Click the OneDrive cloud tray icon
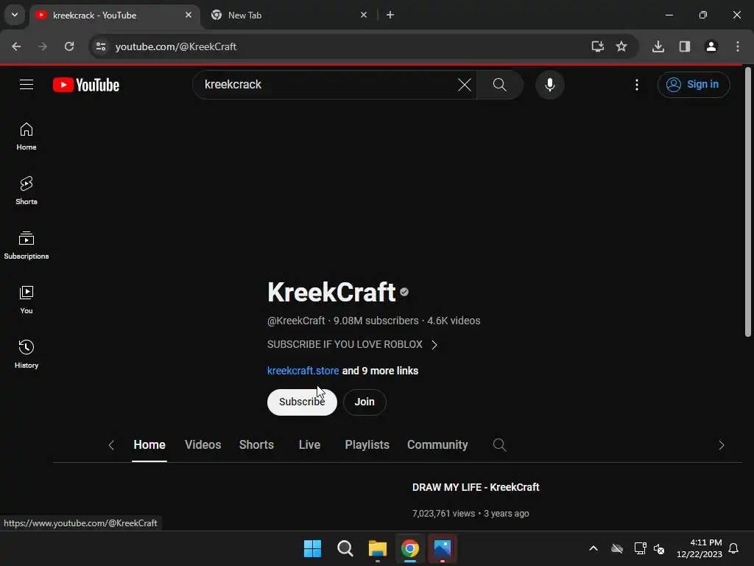Screen dimensions: 754x566 click(x=617, y=548)
